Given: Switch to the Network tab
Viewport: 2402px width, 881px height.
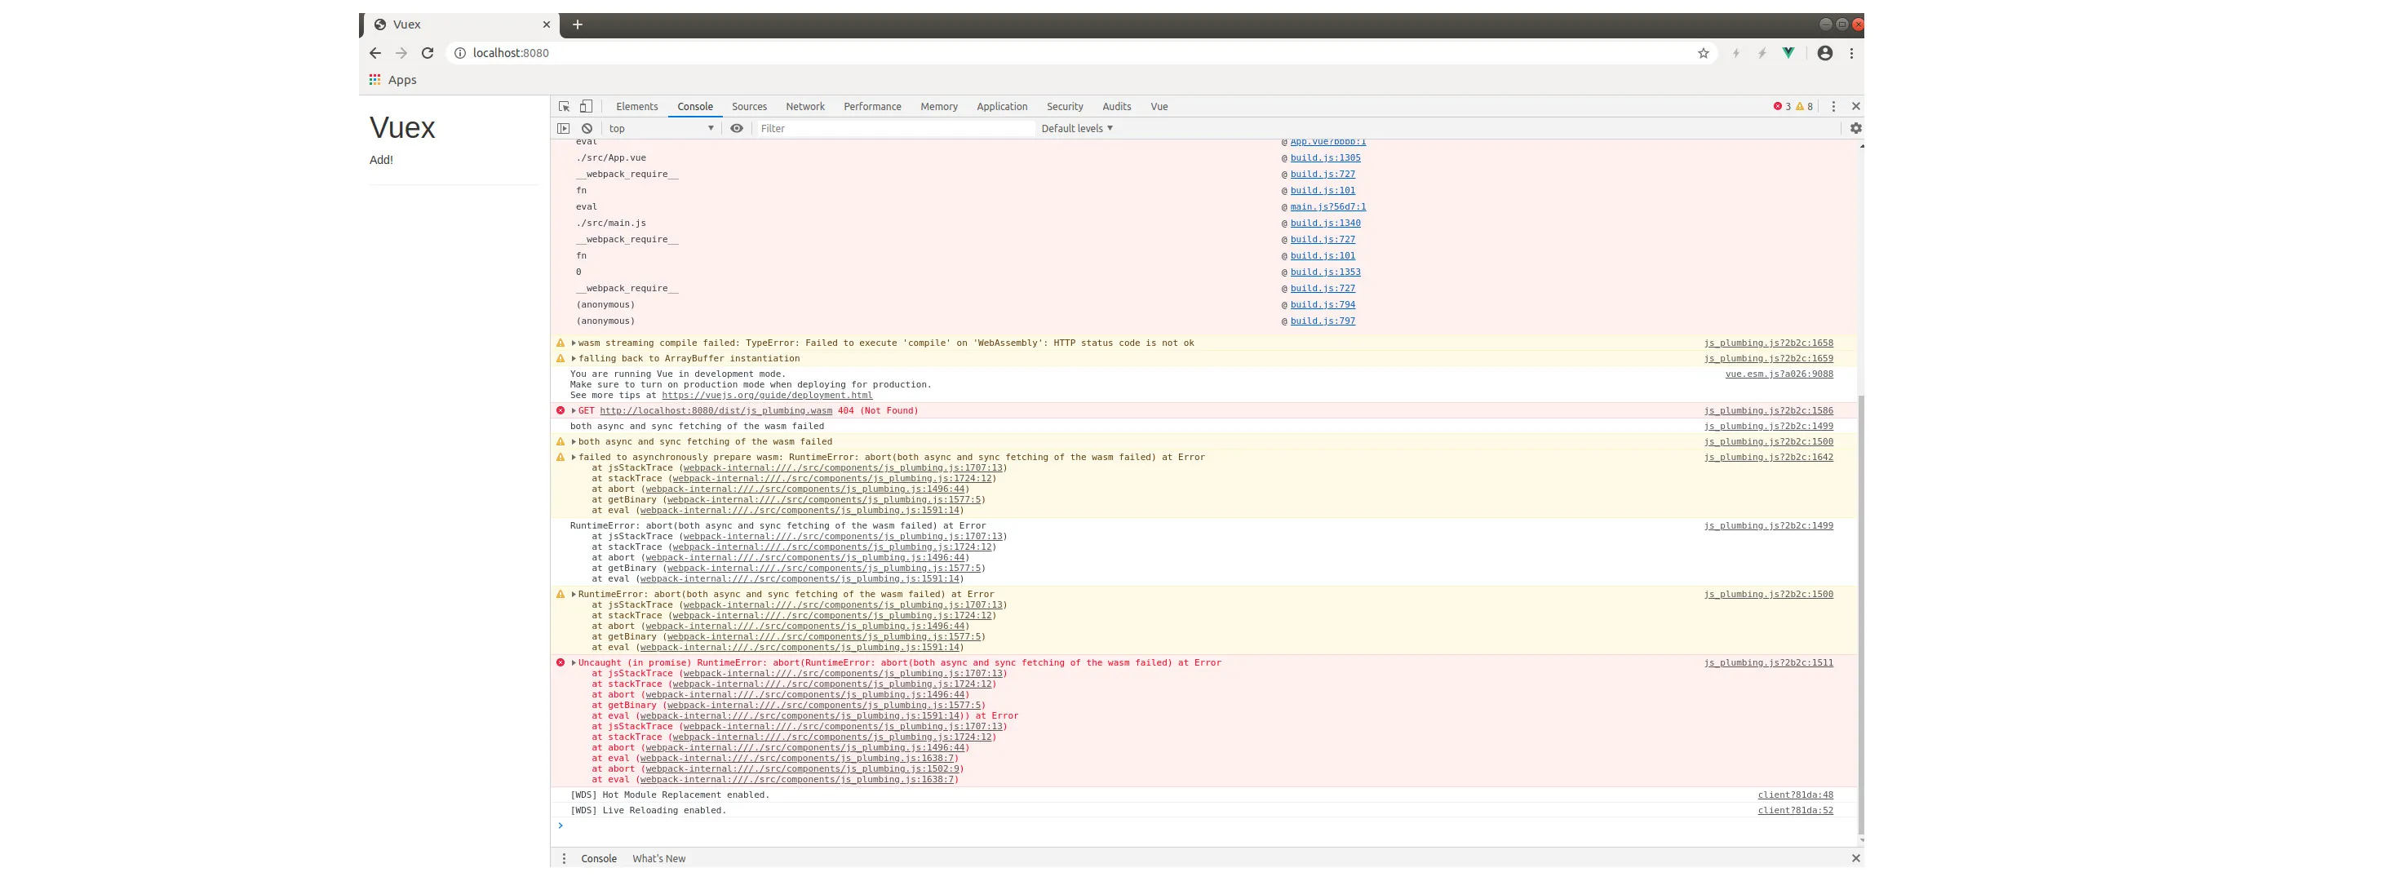Looking at the screenshot, I should pos(804,106).
